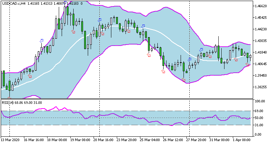
Task: Select the 1.45425 price axis label
Action: [260, 18]
